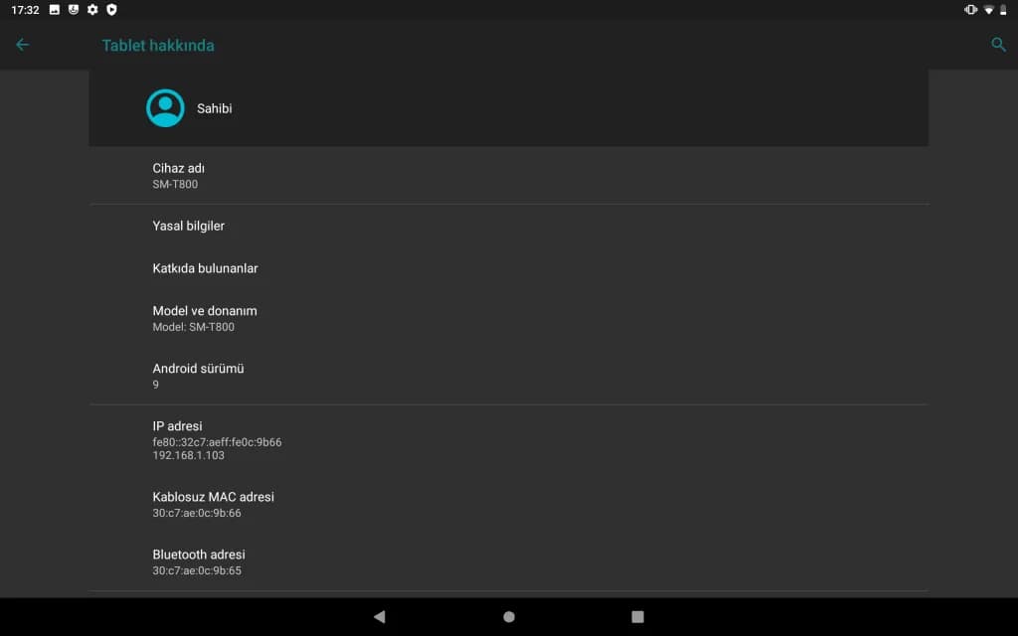Tap the settings gear status bar icon
1018x636 pixels.
92,10
